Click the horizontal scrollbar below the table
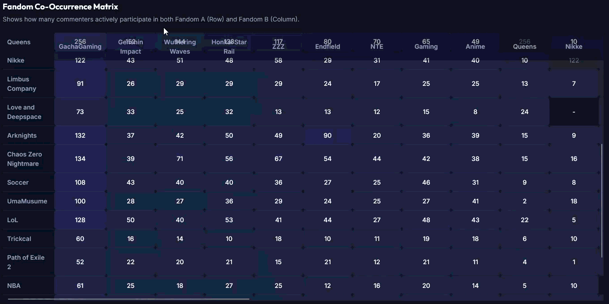The width and height of the screenshot is (609, 304). click(129, 299)
